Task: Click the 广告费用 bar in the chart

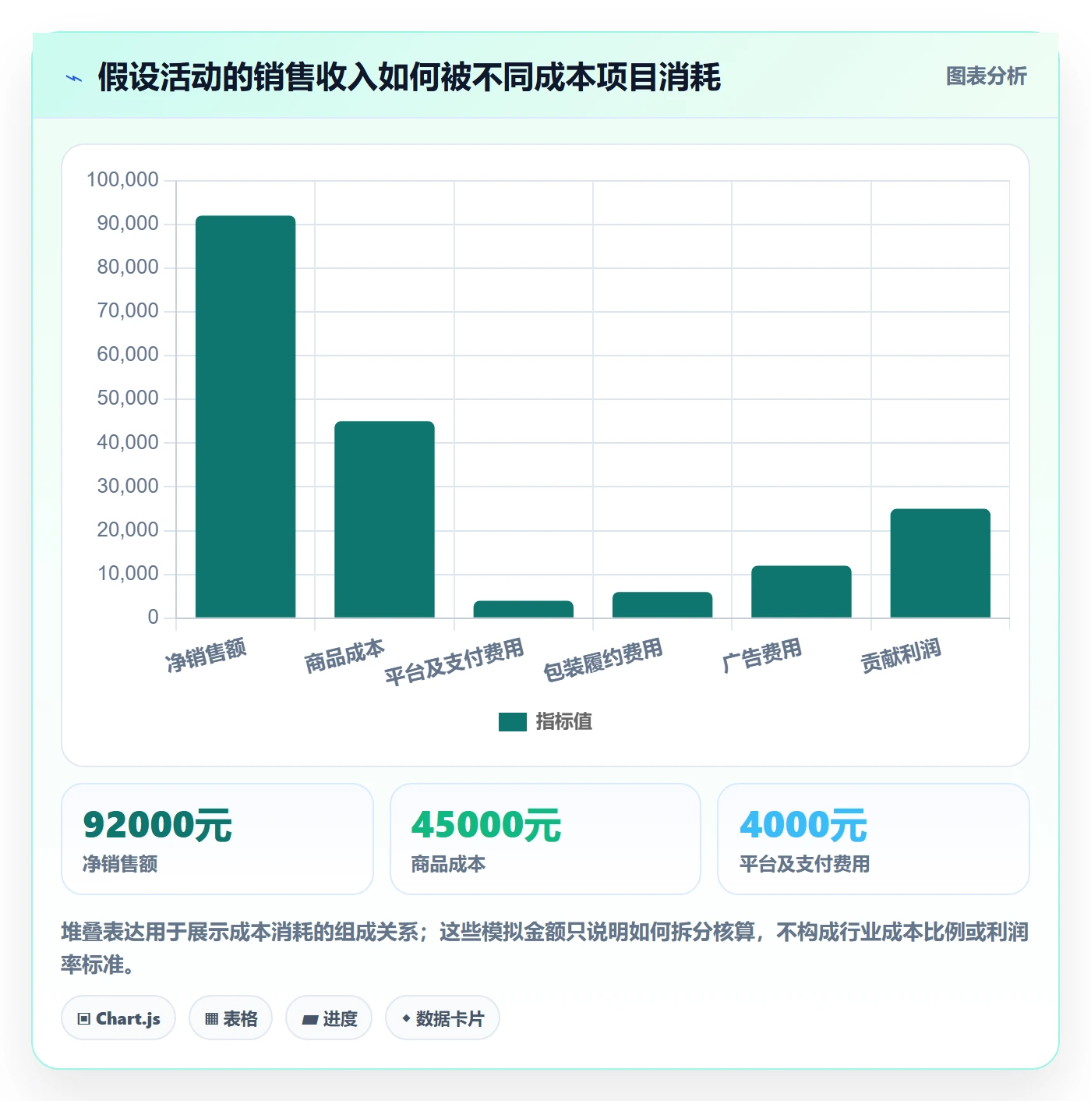Action: pyautogui.click(x=801, y=592)
